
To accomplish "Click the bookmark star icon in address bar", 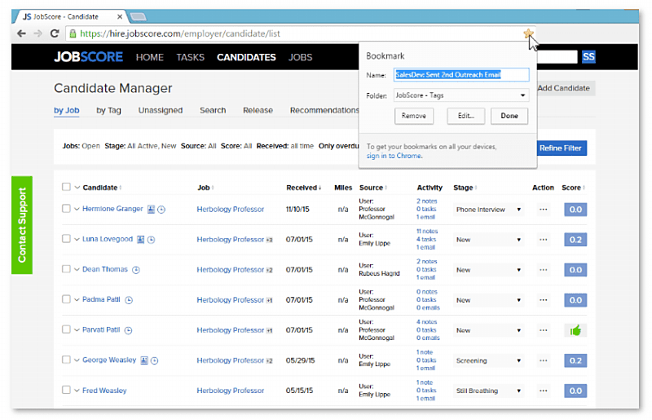I will tap(528, 33).
